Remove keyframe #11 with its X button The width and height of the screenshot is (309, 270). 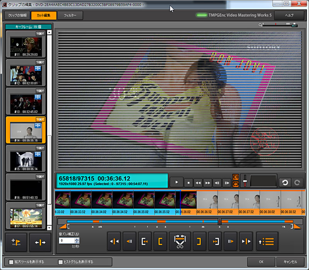point(40,34)
